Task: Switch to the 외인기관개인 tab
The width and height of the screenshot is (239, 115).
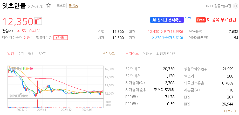Action: pyautogui.click(x=166, y=53)
